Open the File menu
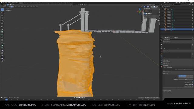Image resolution: width=194 pixels, height=109 pixels. (3, 3)
